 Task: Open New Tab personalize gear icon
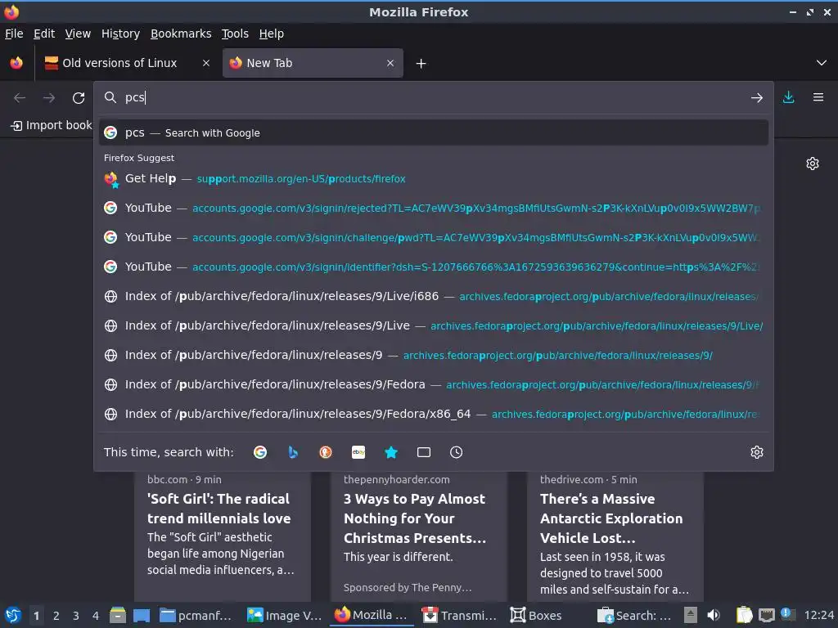[813, 164]
